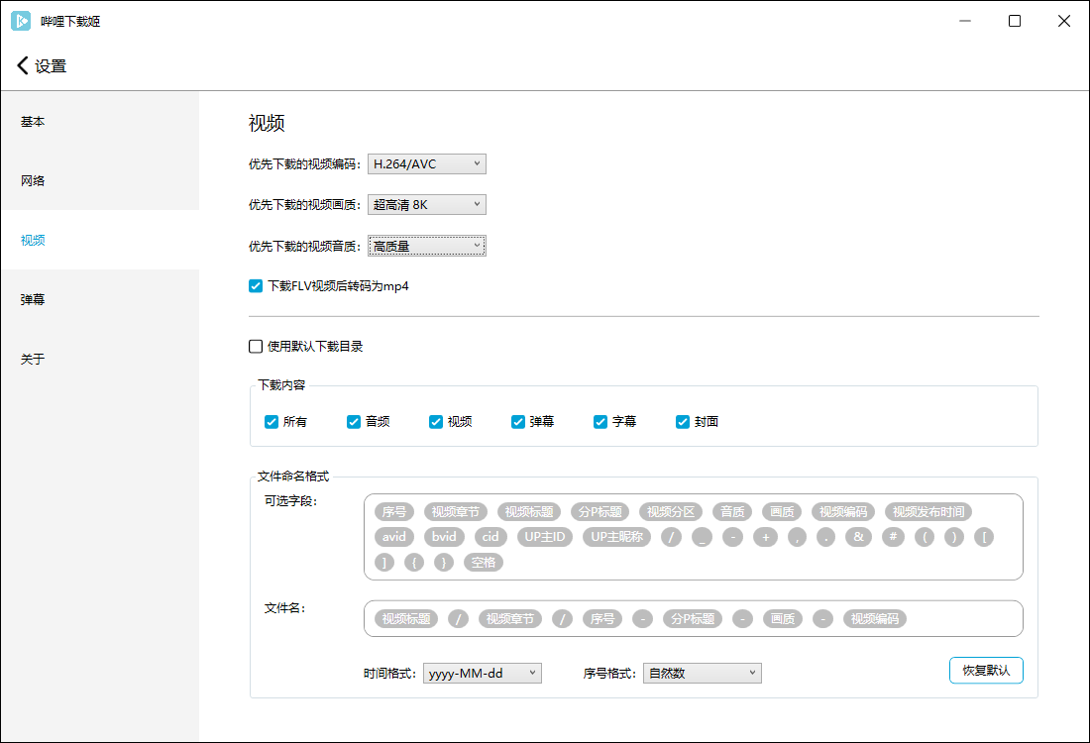Uncheck 弹幕 in the 下载内容 group

(518, 422)
